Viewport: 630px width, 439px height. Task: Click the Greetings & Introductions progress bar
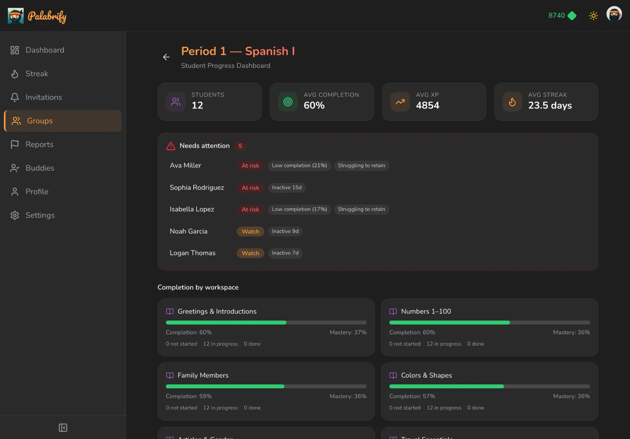click(266, 323)
